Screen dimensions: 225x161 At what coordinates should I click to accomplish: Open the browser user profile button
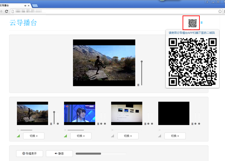(207, 2)
